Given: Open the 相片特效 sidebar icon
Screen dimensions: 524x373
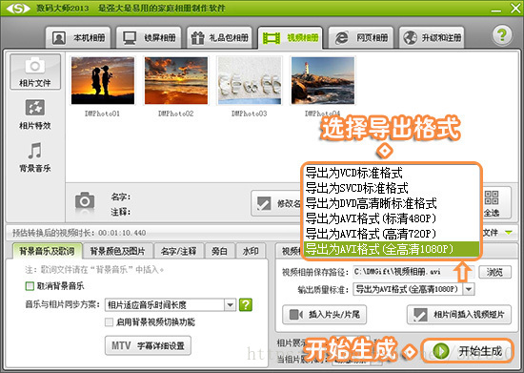Looking at the screenshot, I should tap(35, 114).
